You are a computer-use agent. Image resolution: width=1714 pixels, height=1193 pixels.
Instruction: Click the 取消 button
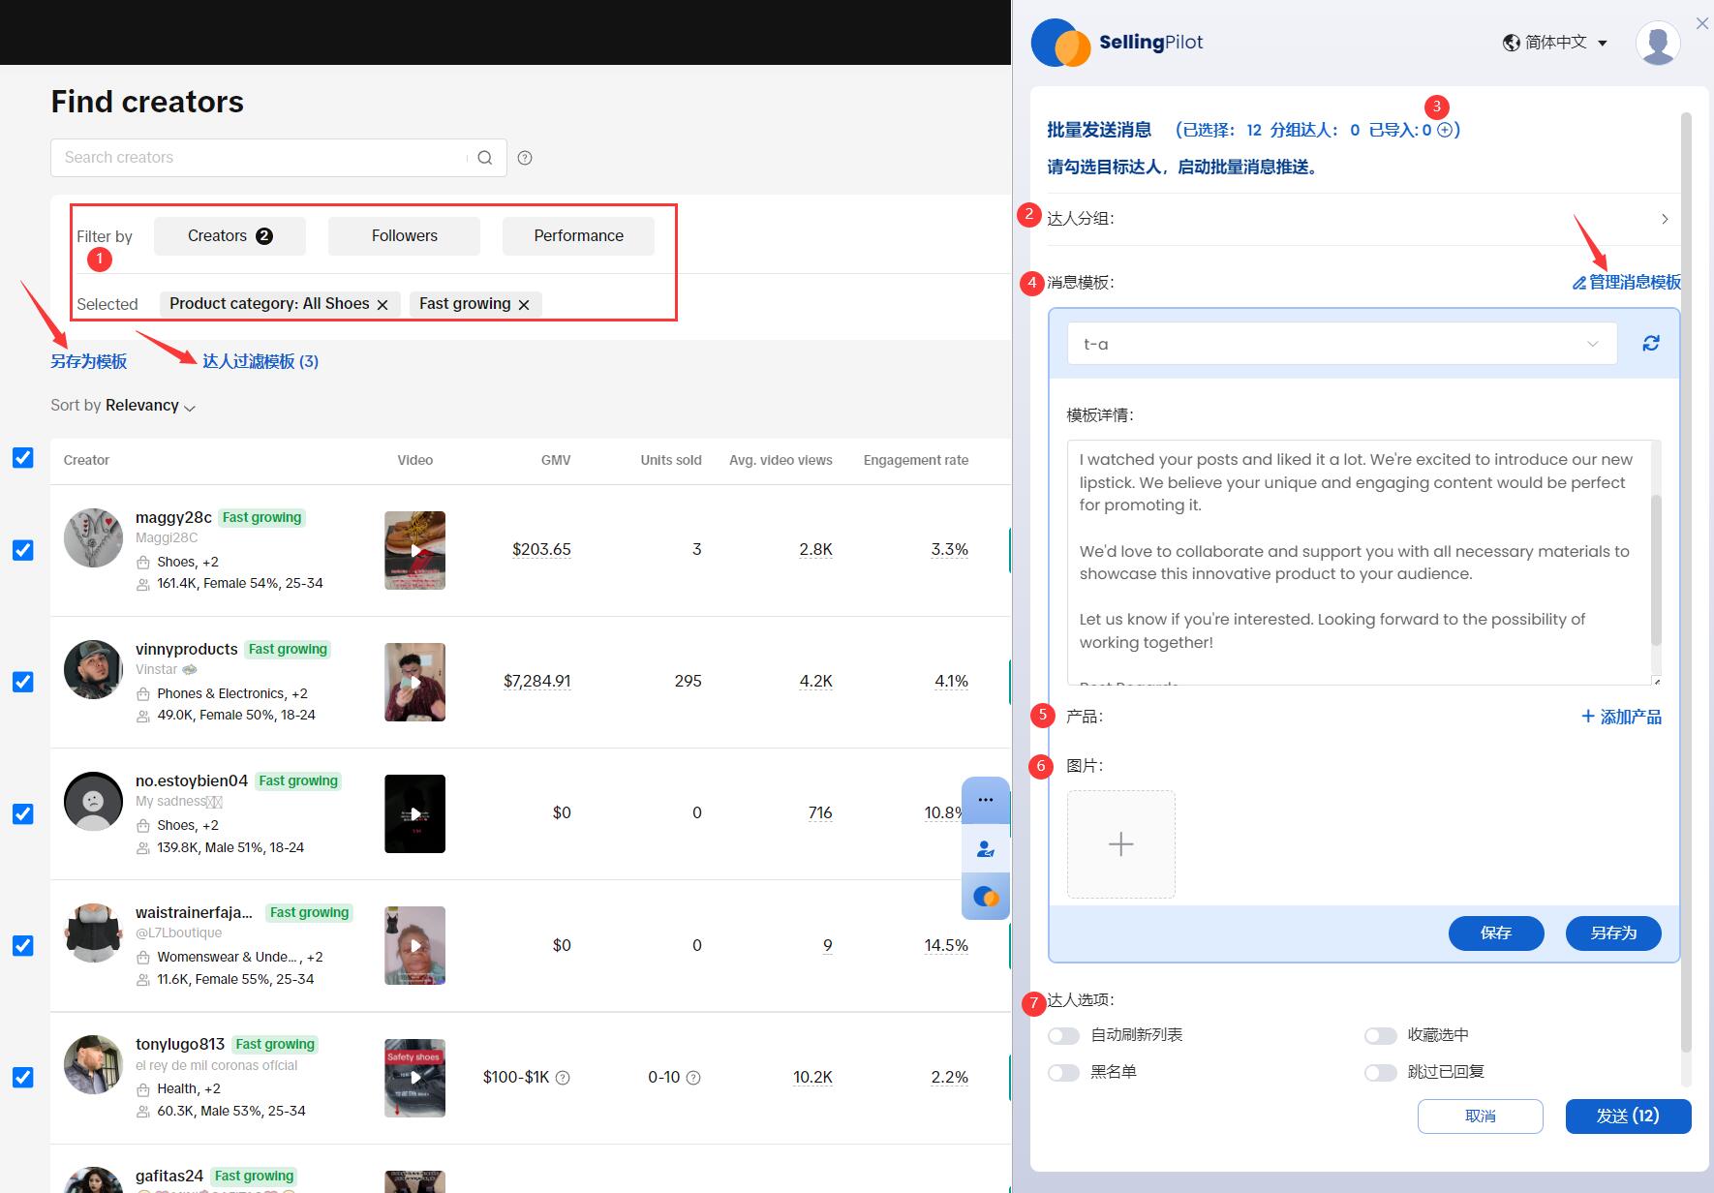click(x=1481, y=1117)
